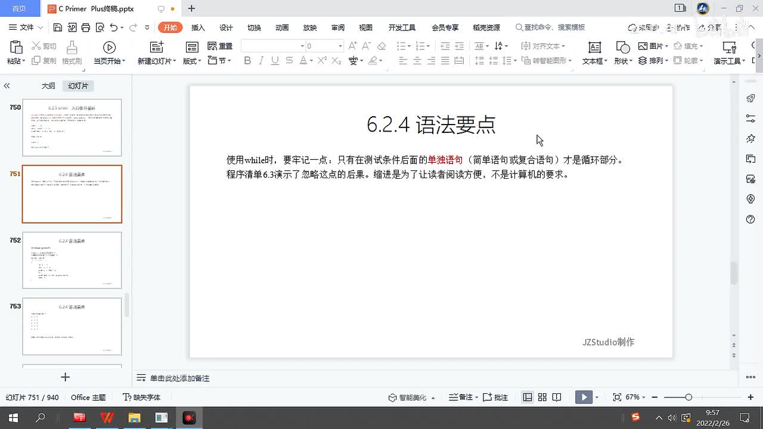Expand the Section (节) dropdown
Screen dimensions: 763x429
coord(219,61)
